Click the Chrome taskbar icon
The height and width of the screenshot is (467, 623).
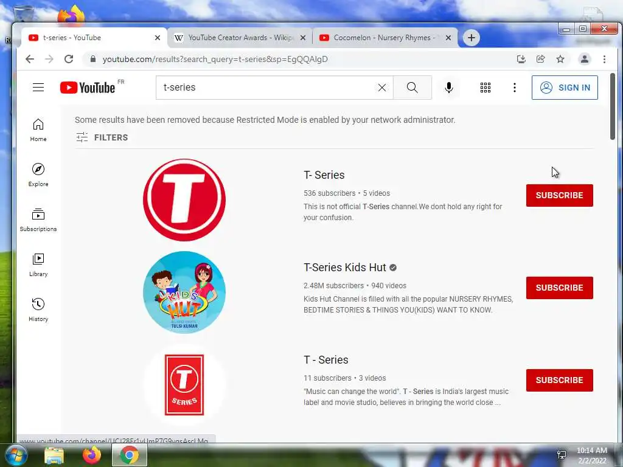pyautogui.click(x=130, y=455)
